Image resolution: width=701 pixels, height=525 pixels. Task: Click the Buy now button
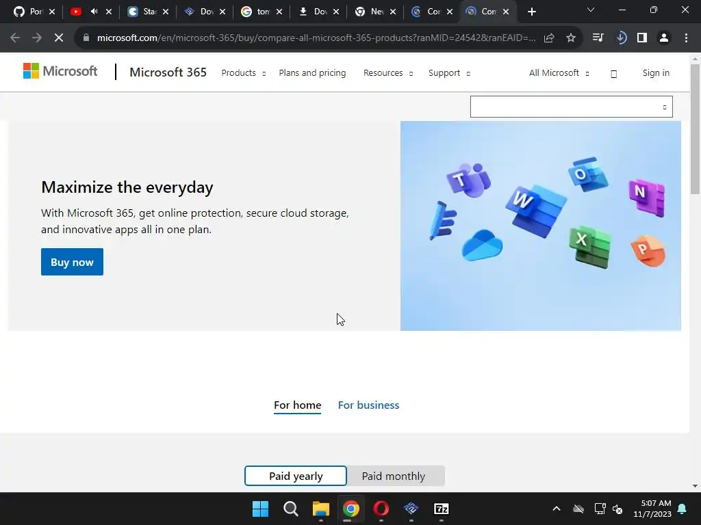click(x=72, y=262)
